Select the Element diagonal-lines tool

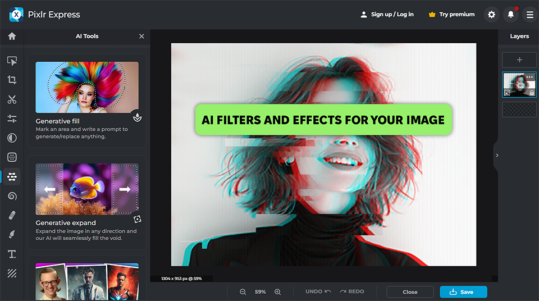[x=12, y=273]
